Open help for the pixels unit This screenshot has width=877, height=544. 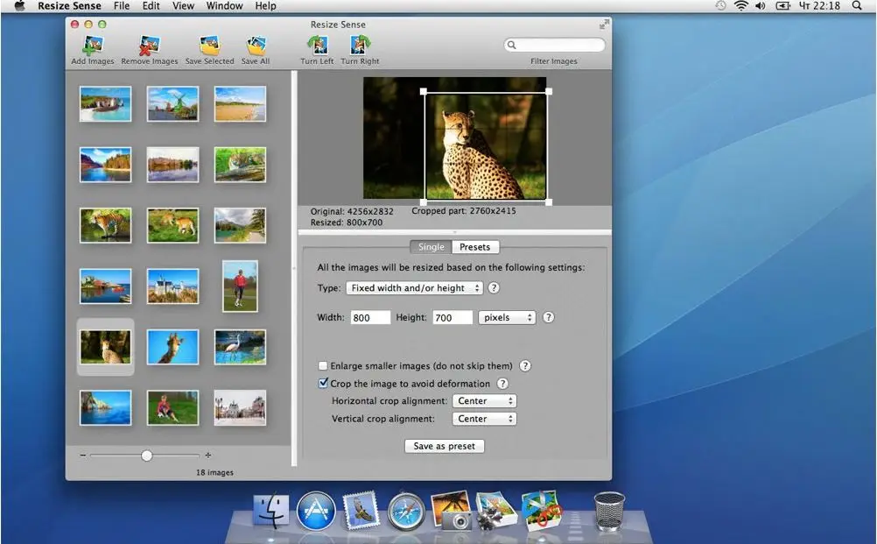[548, 317]
